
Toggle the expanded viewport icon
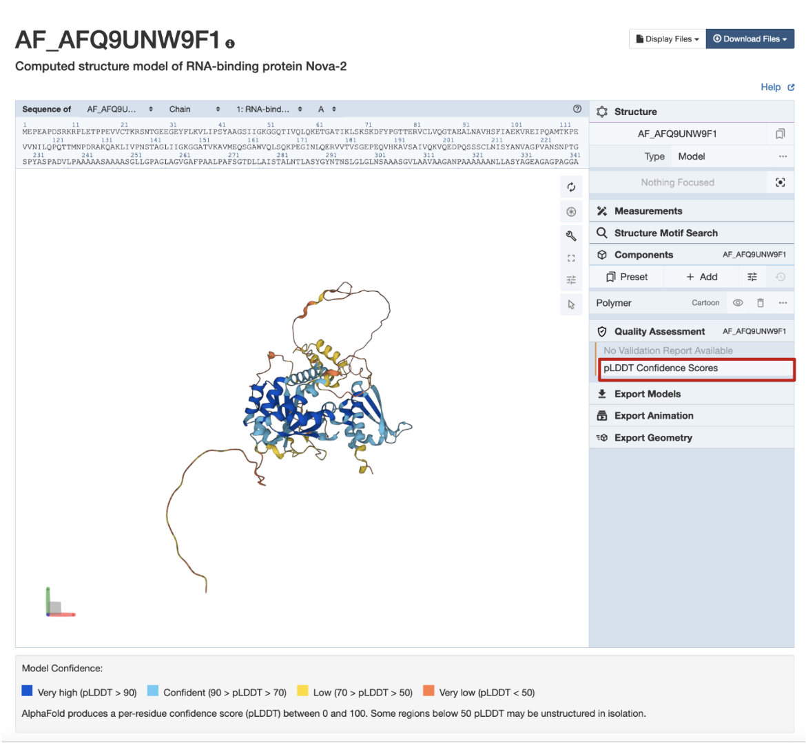point(571,258)
